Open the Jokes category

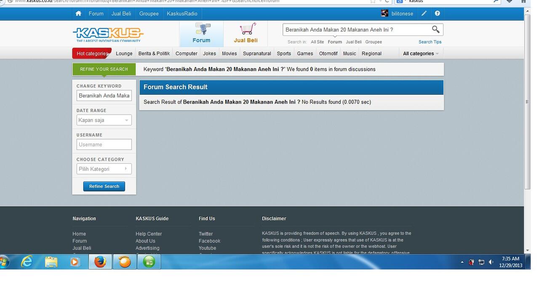pos(209,53)
